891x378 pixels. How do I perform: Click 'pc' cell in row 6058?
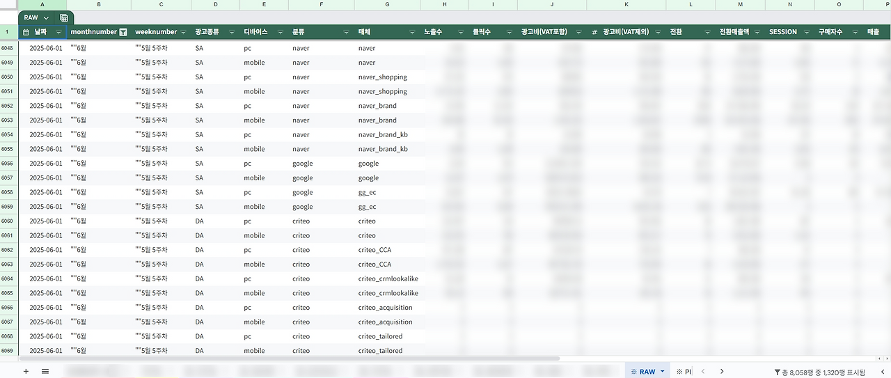(x=264, y=193)
